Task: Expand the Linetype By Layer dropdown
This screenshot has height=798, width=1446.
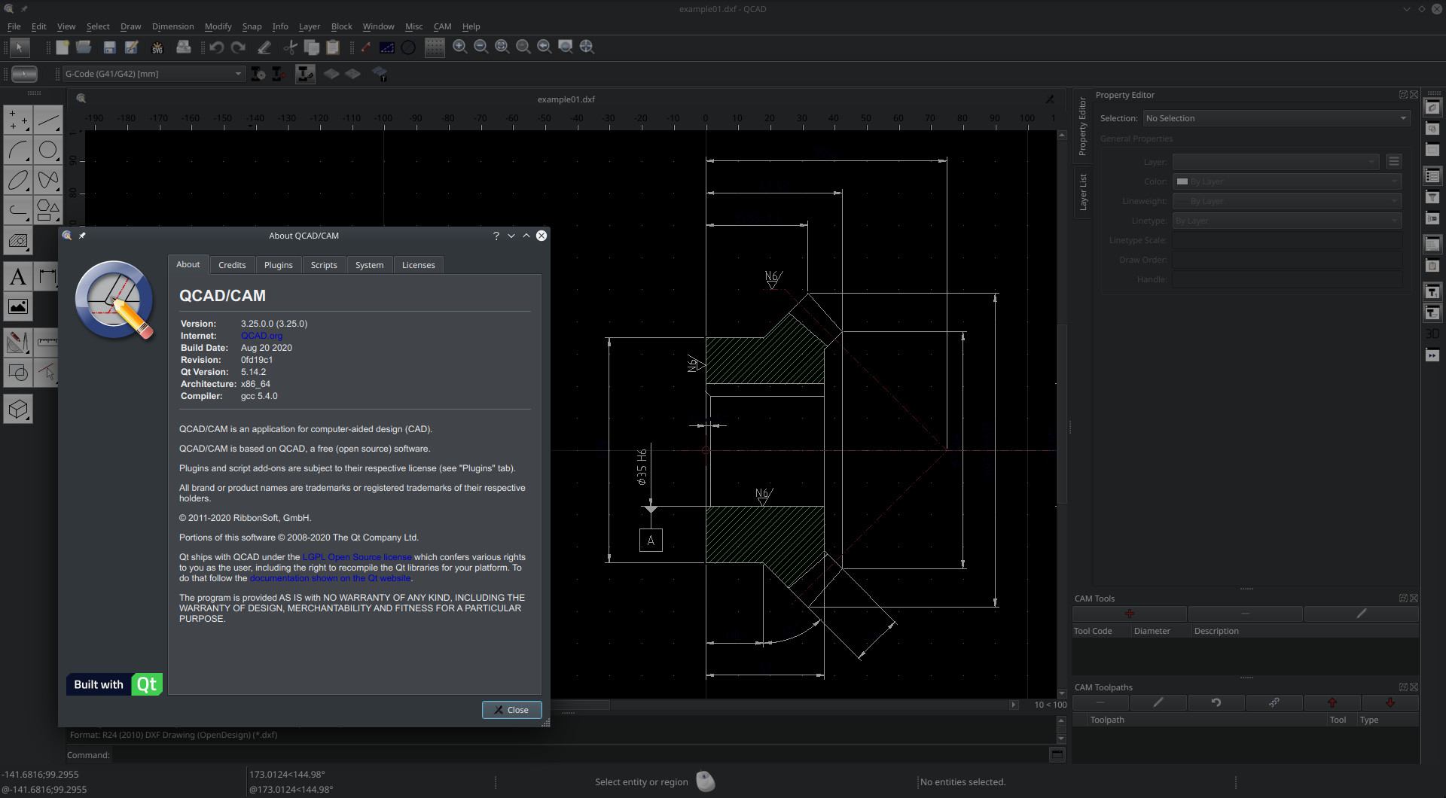Action: pyautogui.click(x=1287, y=221)
